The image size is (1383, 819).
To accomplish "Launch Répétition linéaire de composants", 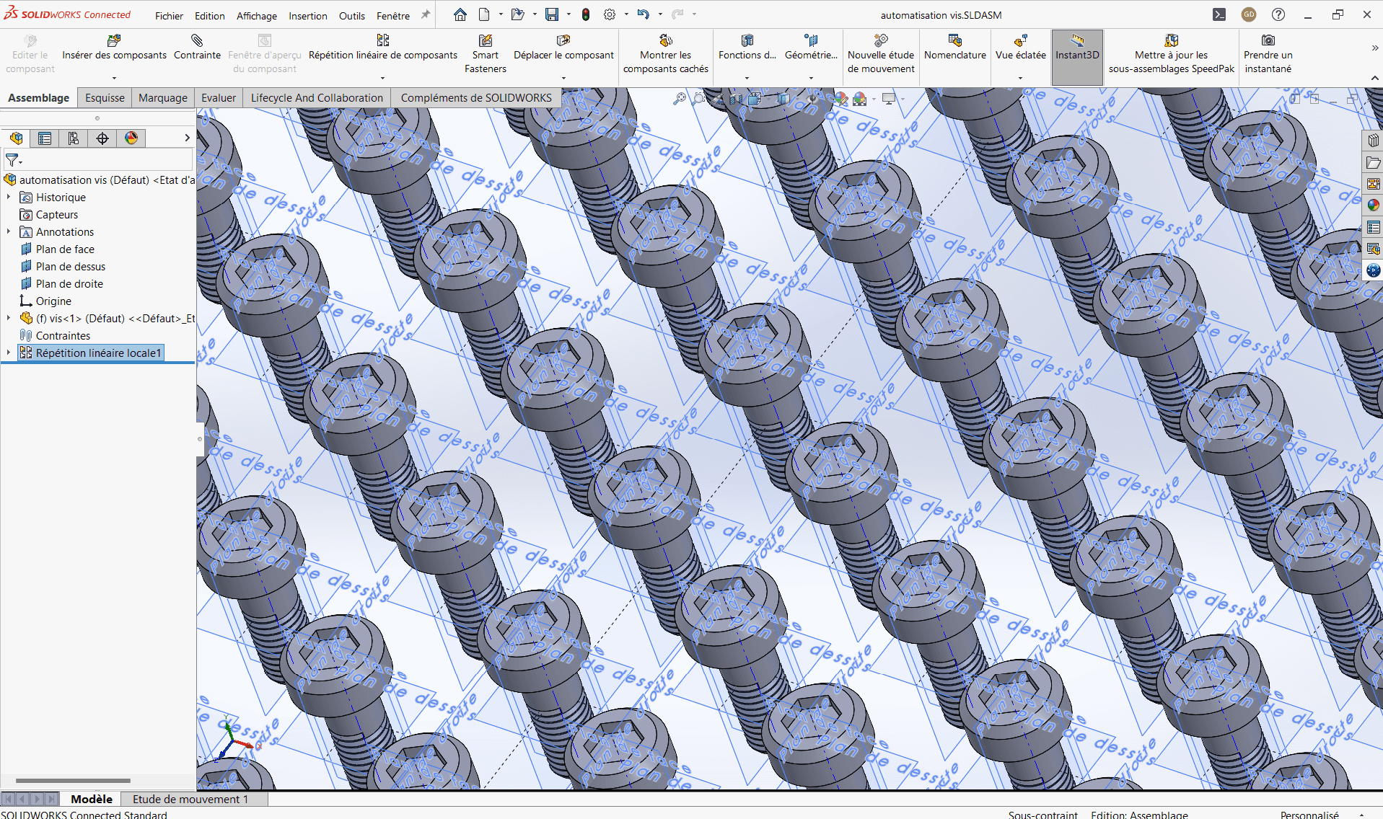I will [382, 48].
